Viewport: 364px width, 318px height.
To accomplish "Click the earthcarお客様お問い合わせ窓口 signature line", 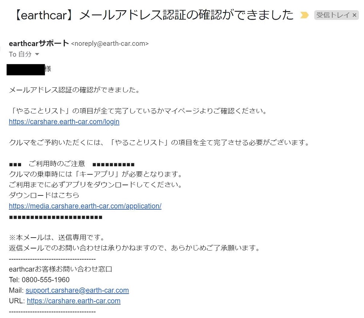I will (60, 269).
